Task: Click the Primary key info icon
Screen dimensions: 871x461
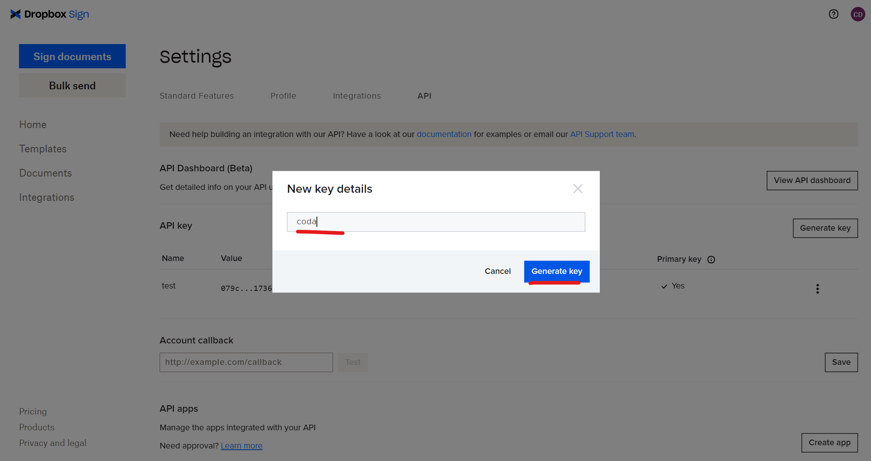Action: 711,259
